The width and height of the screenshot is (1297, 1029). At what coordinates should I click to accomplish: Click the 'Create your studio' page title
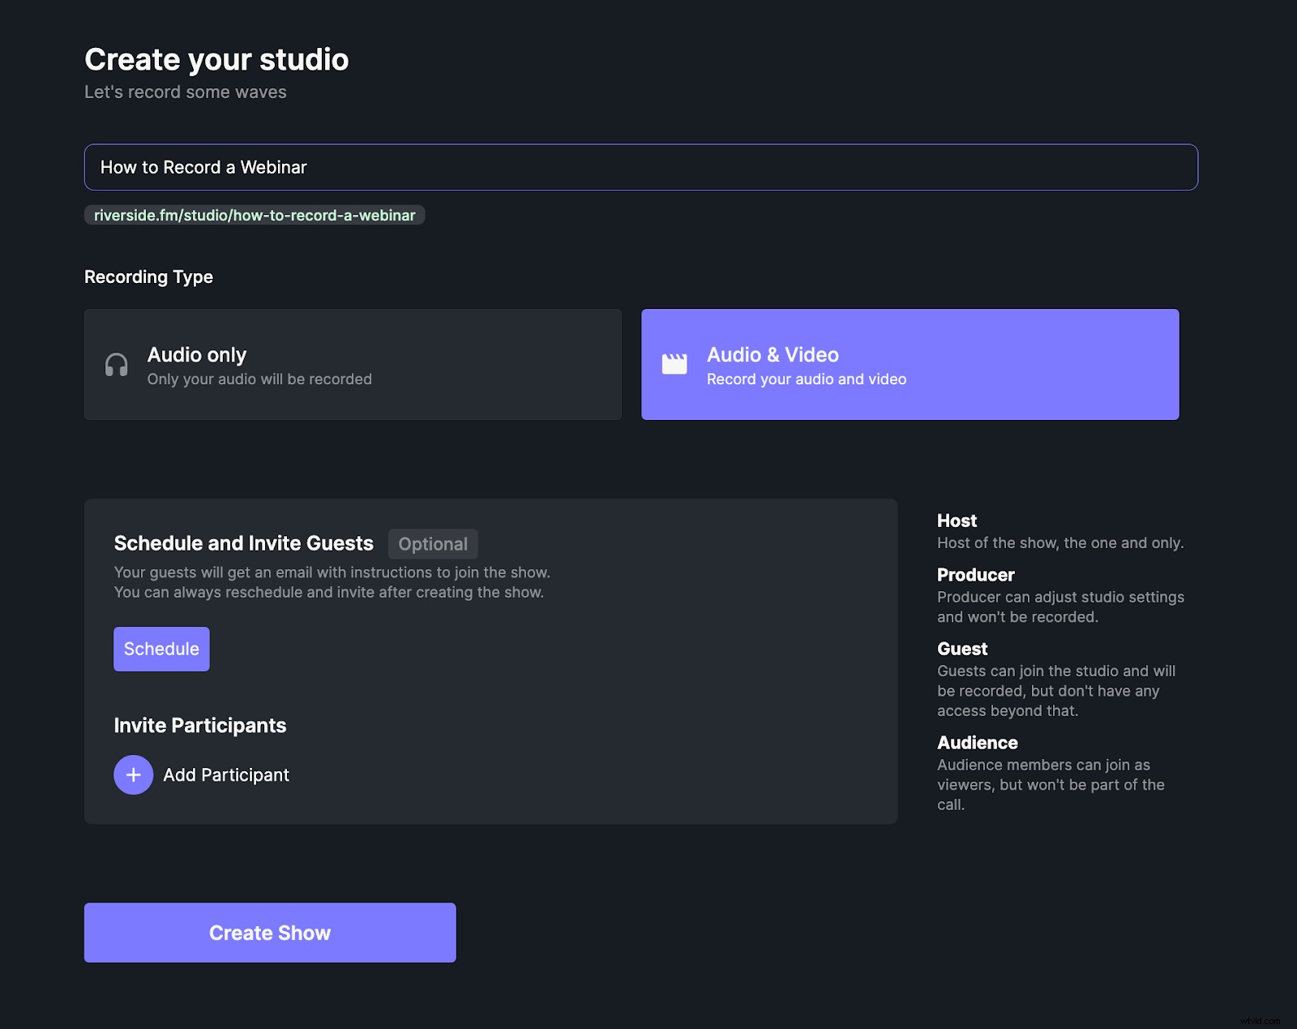[x=216, y=58]
